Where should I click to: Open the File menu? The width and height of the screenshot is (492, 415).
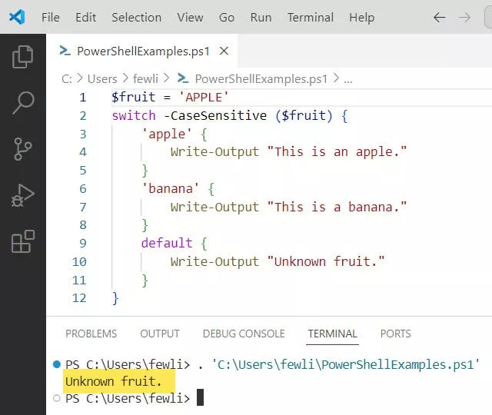tap(50, 17)
